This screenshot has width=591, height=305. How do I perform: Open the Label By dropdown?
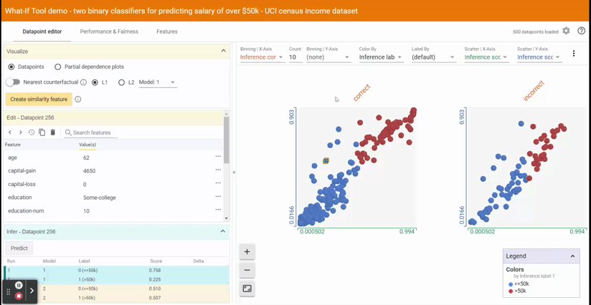(434, 57)
